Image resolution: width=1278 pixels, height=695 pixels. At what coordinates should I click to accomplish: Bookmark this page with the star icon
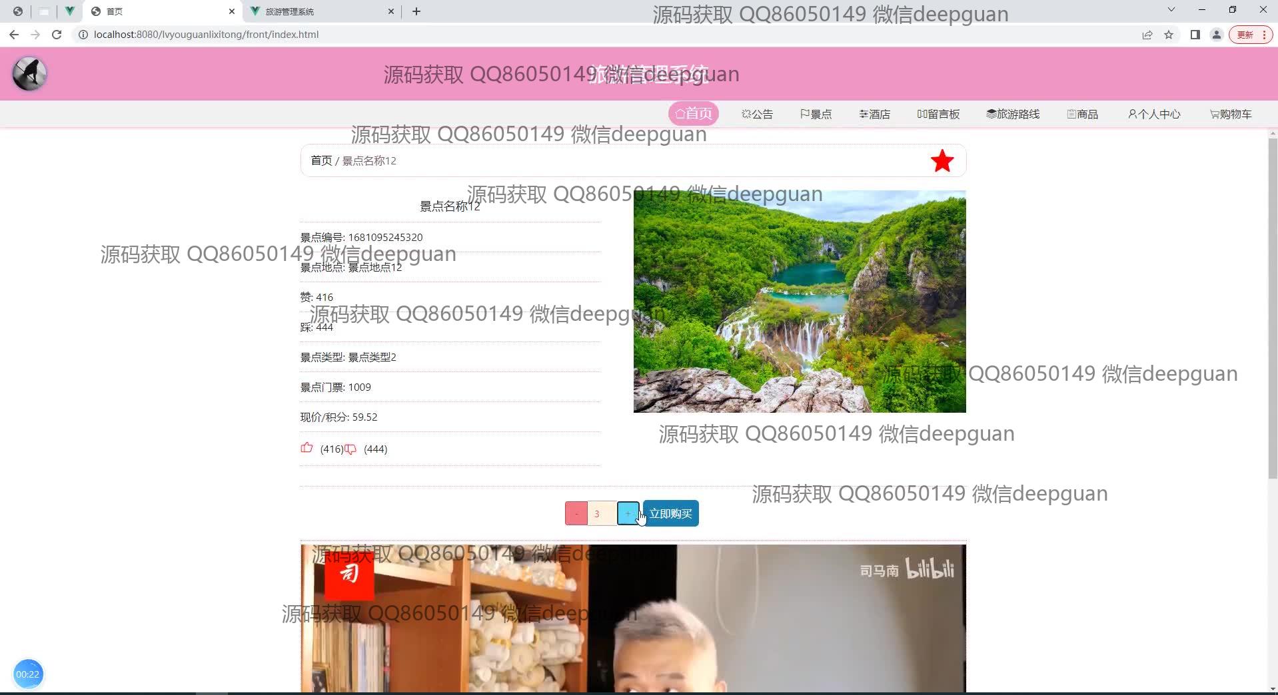[x=1168, y=35]
